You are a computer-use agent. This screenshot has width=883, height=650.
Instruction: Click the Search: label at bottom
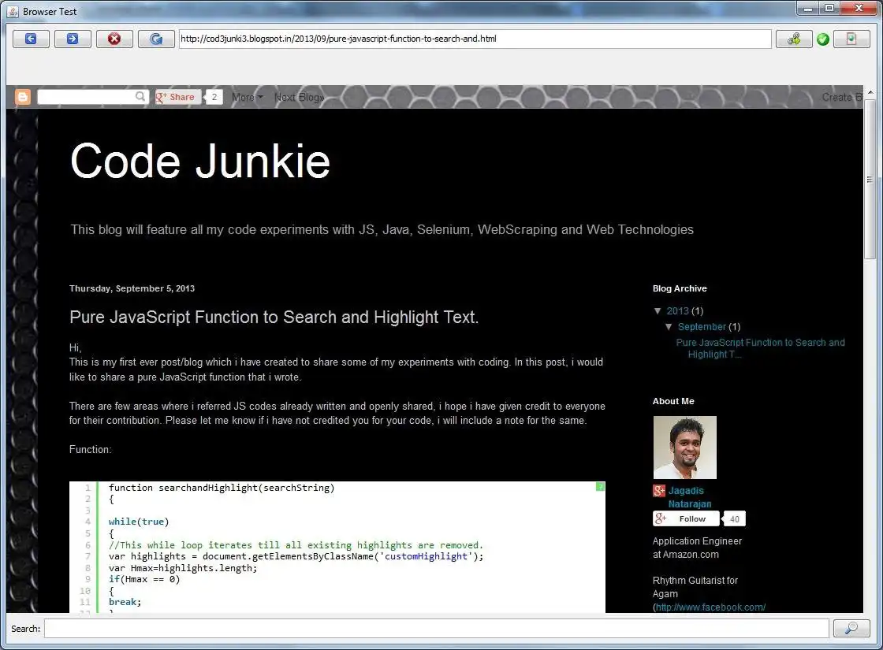26,629
